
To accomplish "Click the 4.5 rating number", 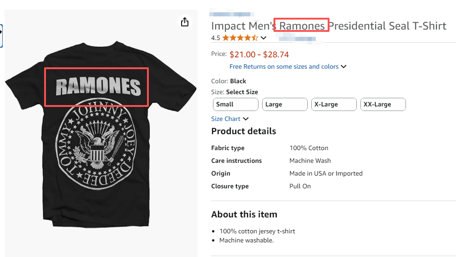I will [x=216, y=38].
